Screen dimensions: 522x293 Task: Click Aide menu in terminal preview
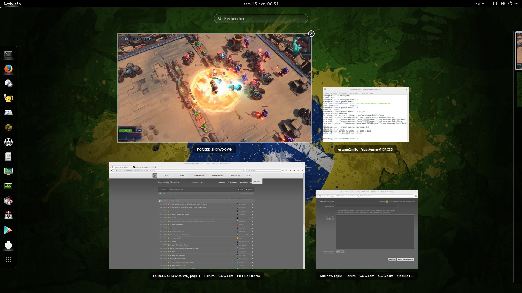tap(371, 93)
